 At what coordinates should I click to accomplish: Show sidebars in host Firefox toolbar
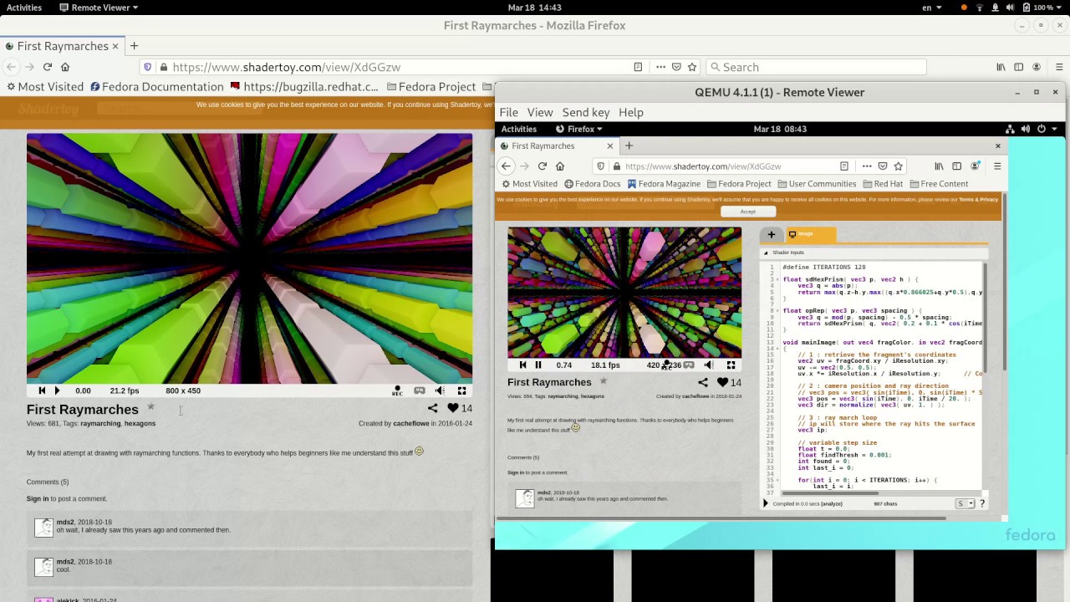click(1018, 67)
